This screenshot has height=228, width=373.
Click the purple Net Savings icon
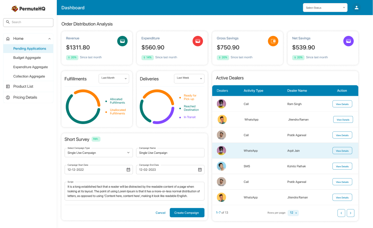click(348, 41)
